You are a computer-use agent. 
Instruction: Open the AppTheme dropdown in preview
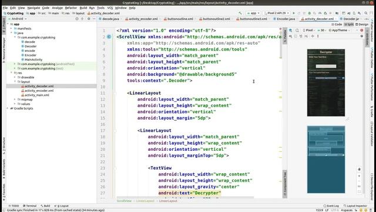[339, 30]
